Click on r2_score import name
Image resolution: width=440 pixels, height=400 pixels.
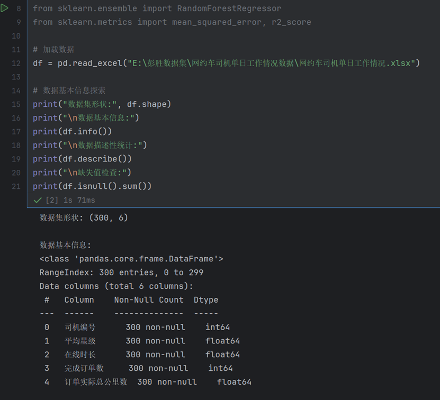coord(291,22)
